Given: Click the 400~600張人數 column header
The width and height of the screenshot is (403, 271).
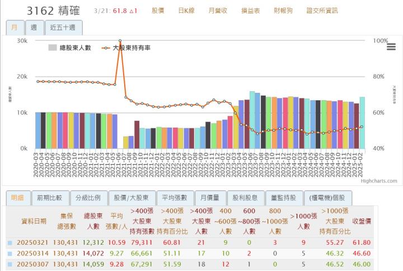Looking at the screenshot, I should click(226, 221).
